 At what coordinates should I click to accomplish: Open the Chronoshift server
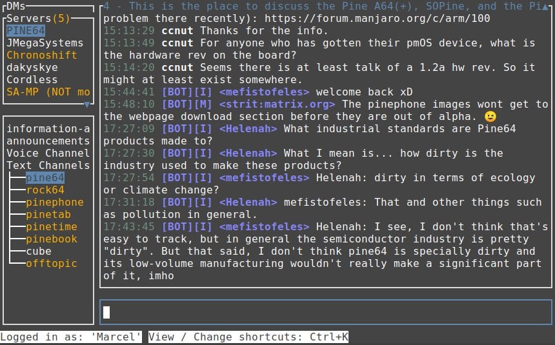click(x=41, y=55)
